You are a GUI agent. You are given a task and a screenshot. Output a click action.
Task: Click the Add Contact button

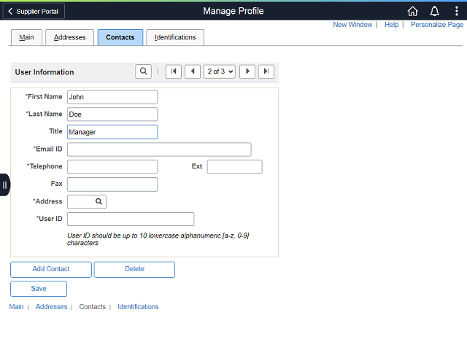51,269
